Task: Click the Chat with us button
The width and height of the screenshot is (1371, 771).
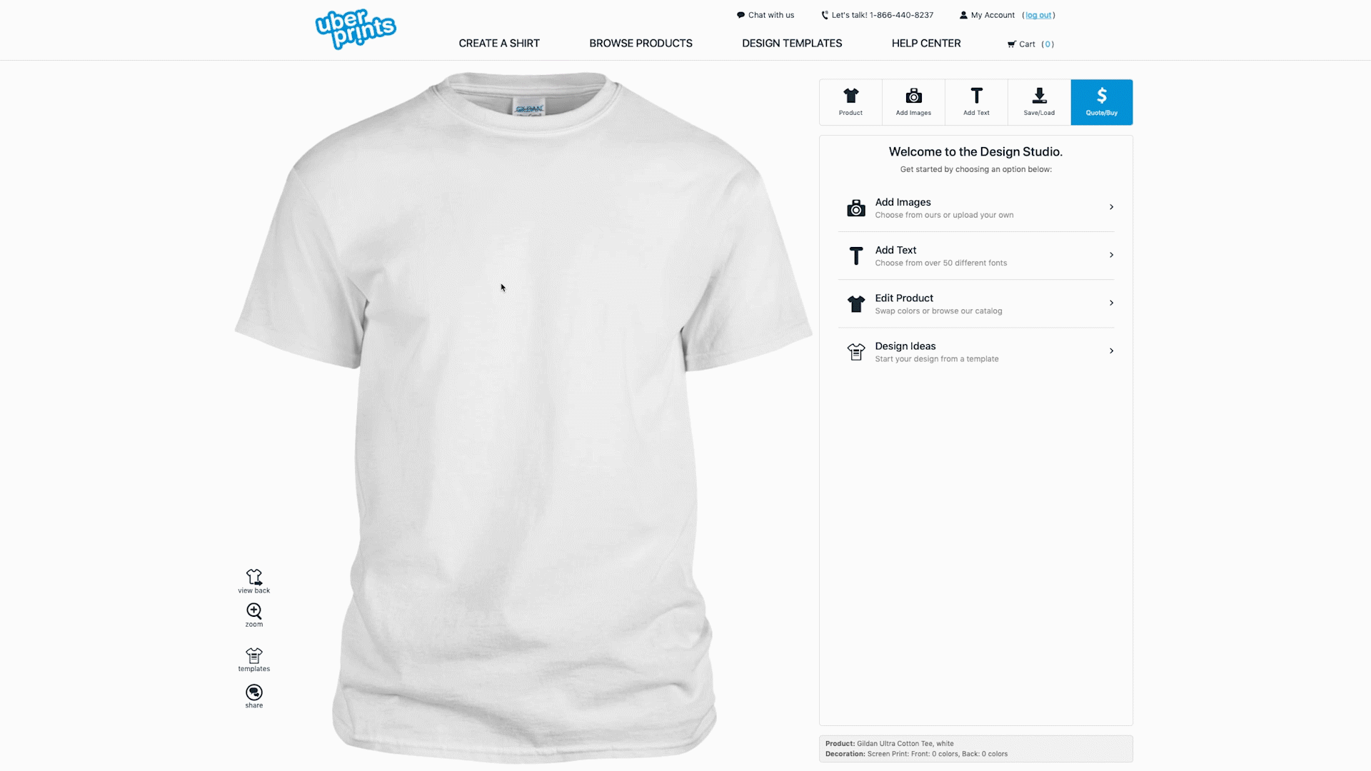Action: click(765, 14)
